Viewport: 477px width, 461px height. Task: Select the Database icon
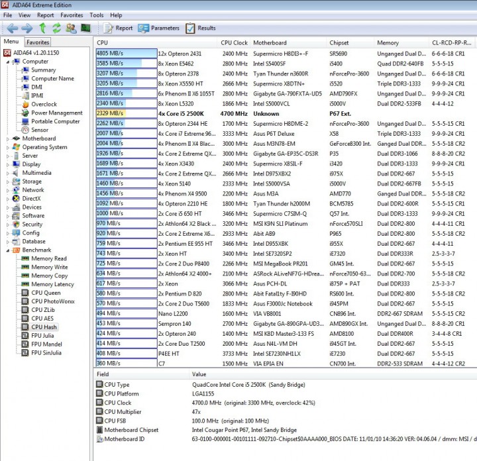tap(16, 242)
